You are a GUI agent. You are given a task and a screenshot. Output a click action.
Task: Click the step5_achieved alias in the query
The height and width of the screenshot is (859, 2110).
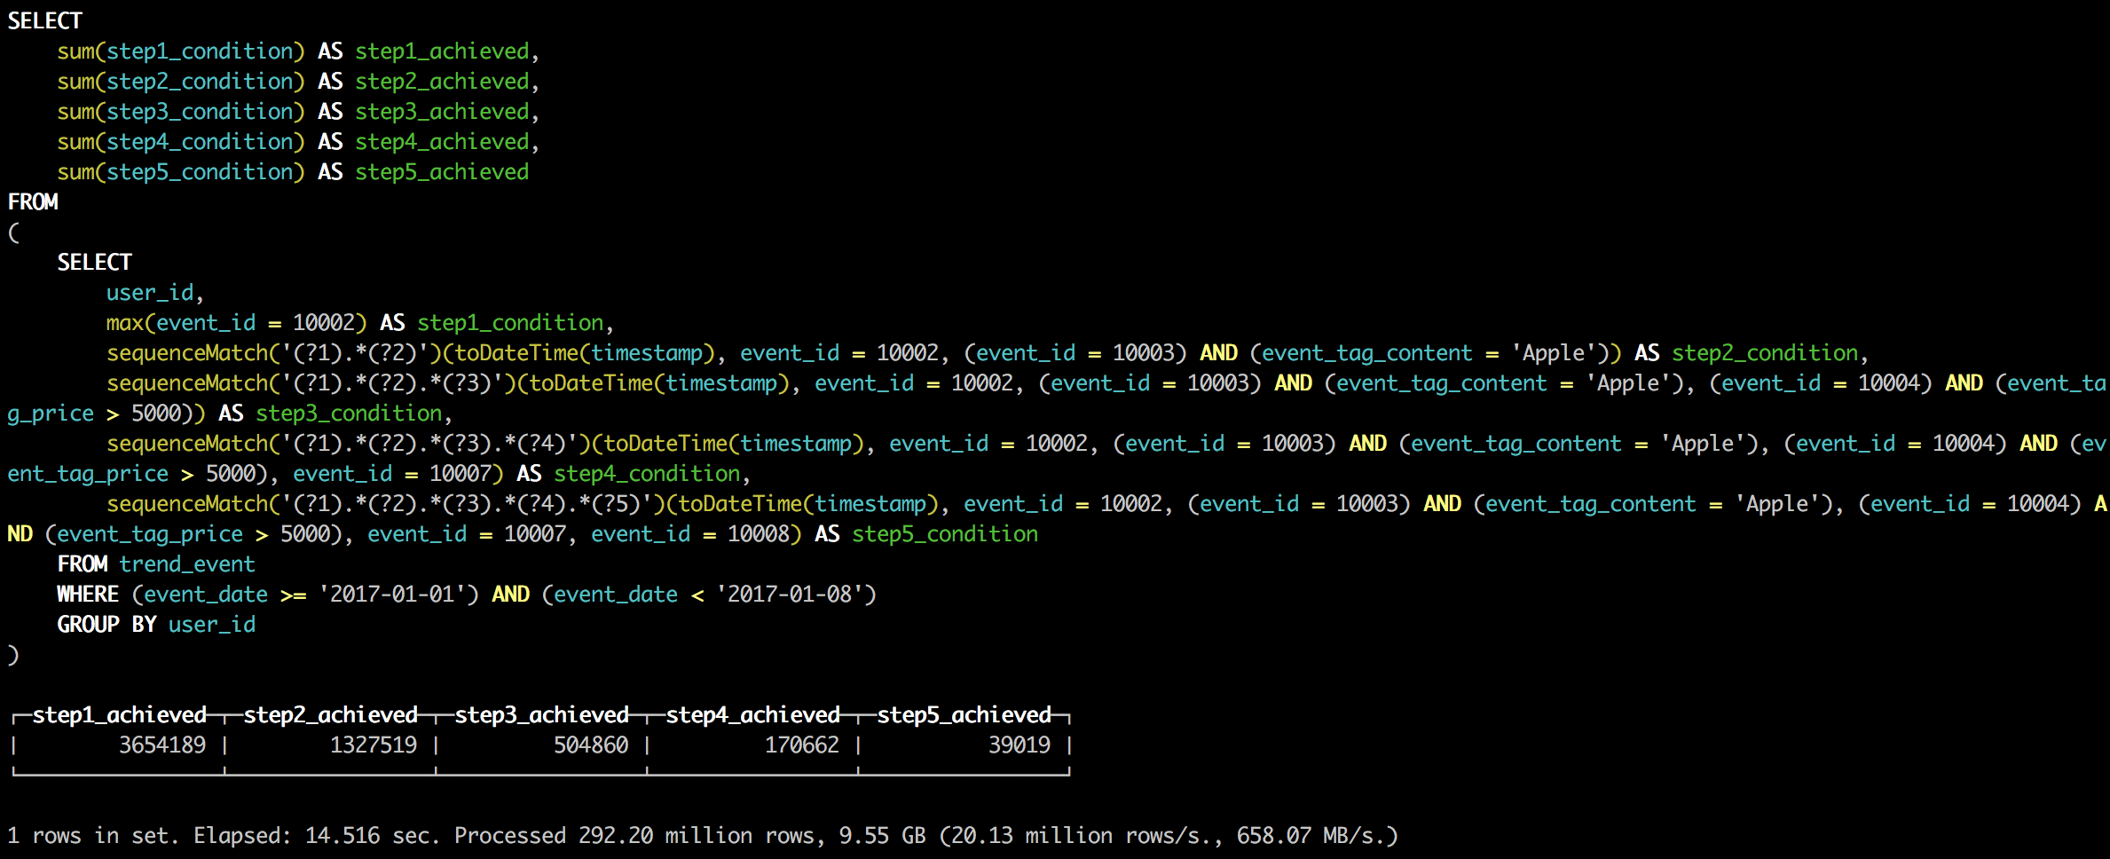point(442,172)
